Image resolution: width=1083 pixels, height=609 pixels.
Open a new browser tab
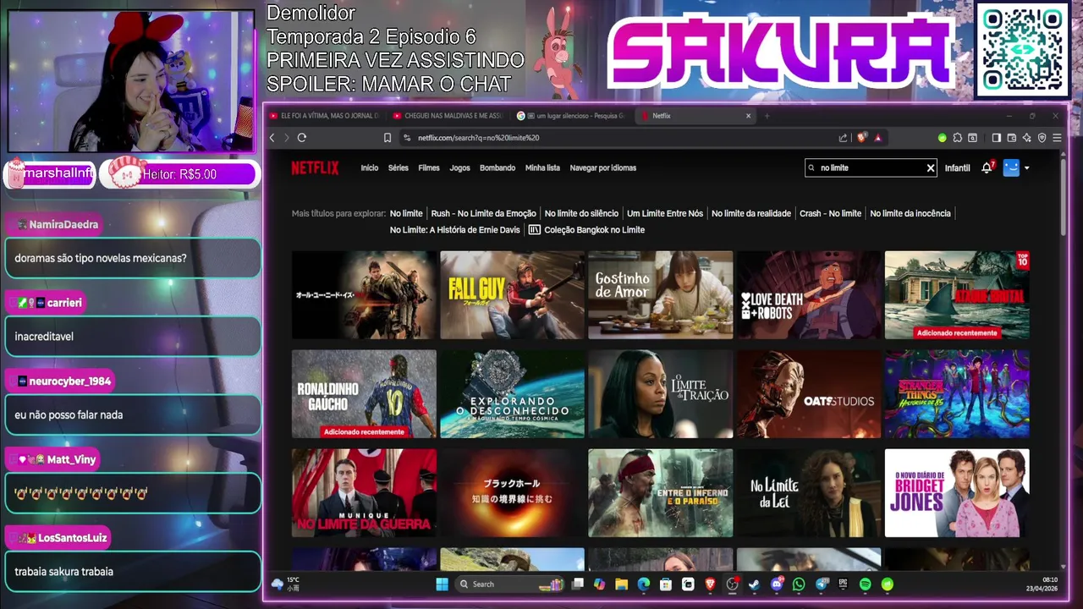tap(767, 116)
